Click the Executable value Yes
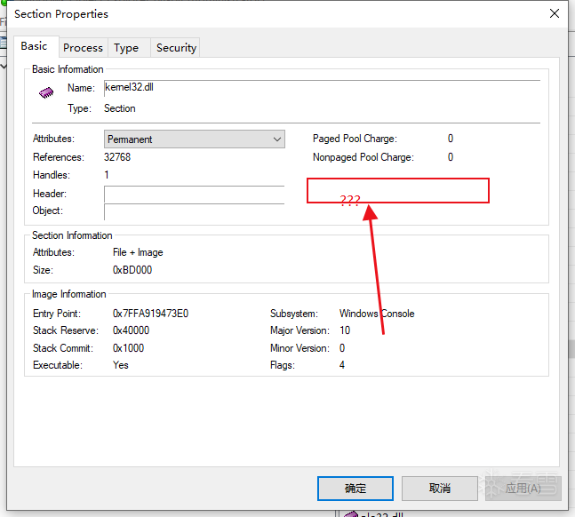This screenshot has height=517, width=575. tap(121, 365)
